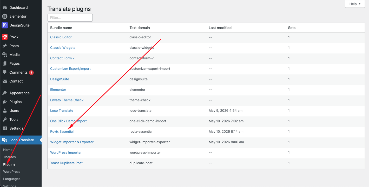
Task: Open Loco Translate WordPress submenu
Action: click(12, 172)
